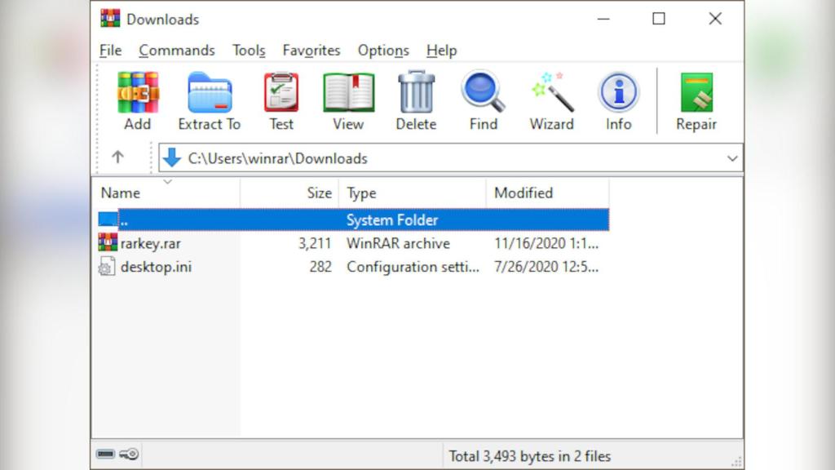Click the 11/16/2020 modified date
Image resolution: width=835 pixels, height=470 pixels.
click(546, 243)
